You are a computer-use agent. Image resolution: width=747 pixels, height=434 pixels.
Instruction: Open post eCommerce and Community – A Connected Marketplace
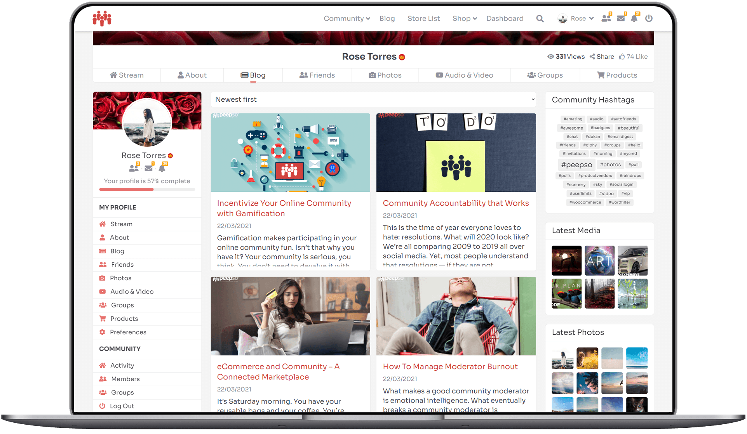(278, 372)
